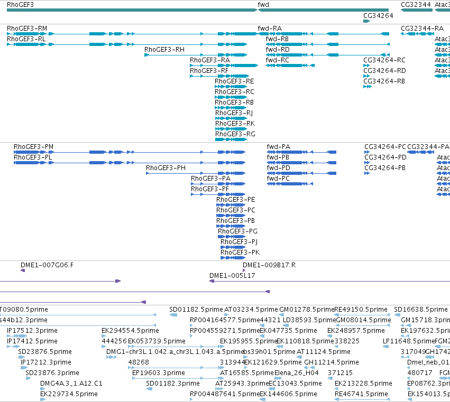Click the EK294554.5prime EST label
The width and height of the screenshot is (450, 402).
click(x=130, y=331)
